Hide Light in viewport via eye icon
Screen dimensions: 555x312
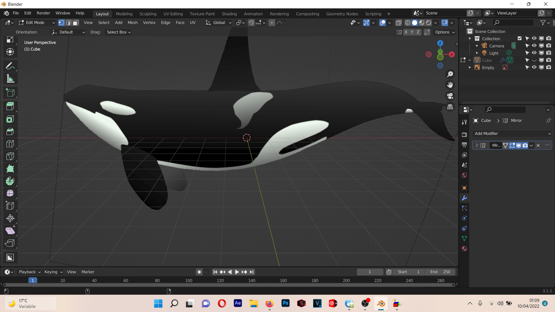click(x=534, y=53)
